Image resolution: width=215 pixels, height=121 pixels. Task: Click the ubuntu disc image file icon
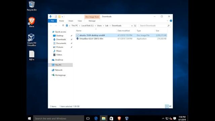tap(77, 35)
